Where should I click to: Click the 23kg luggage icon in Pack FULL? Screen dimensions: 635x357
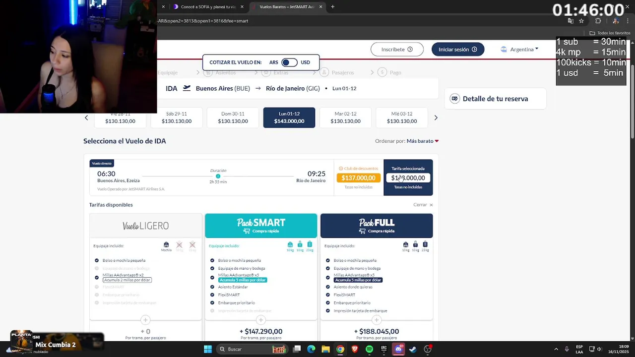[x=425, y=244]
